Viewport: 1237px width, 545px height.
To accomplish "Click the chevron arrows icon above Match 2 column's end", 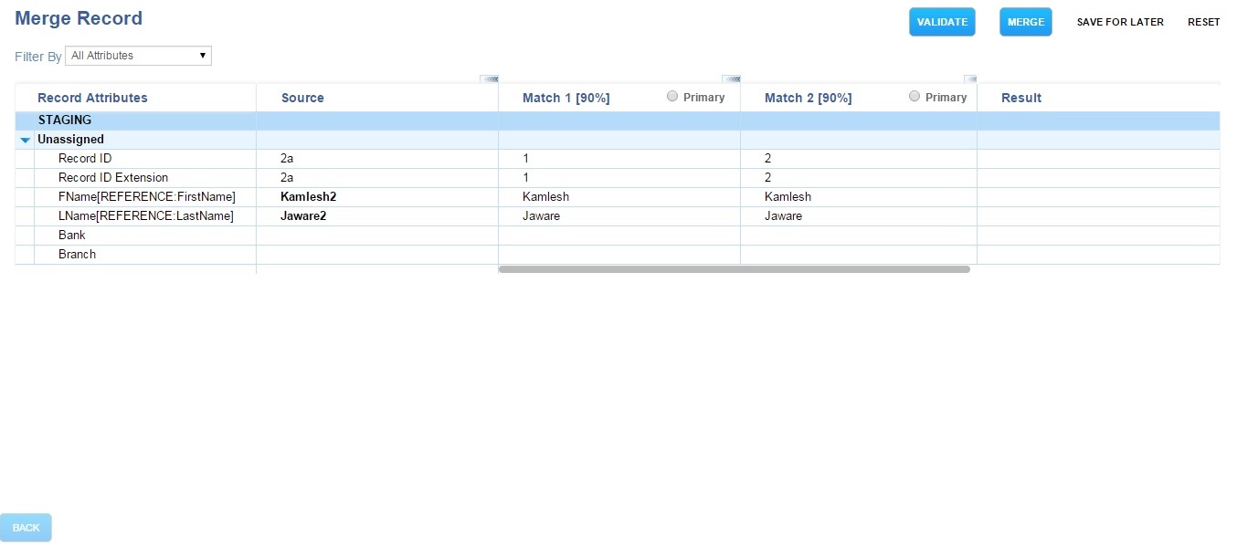I will (x=970, y=79).
